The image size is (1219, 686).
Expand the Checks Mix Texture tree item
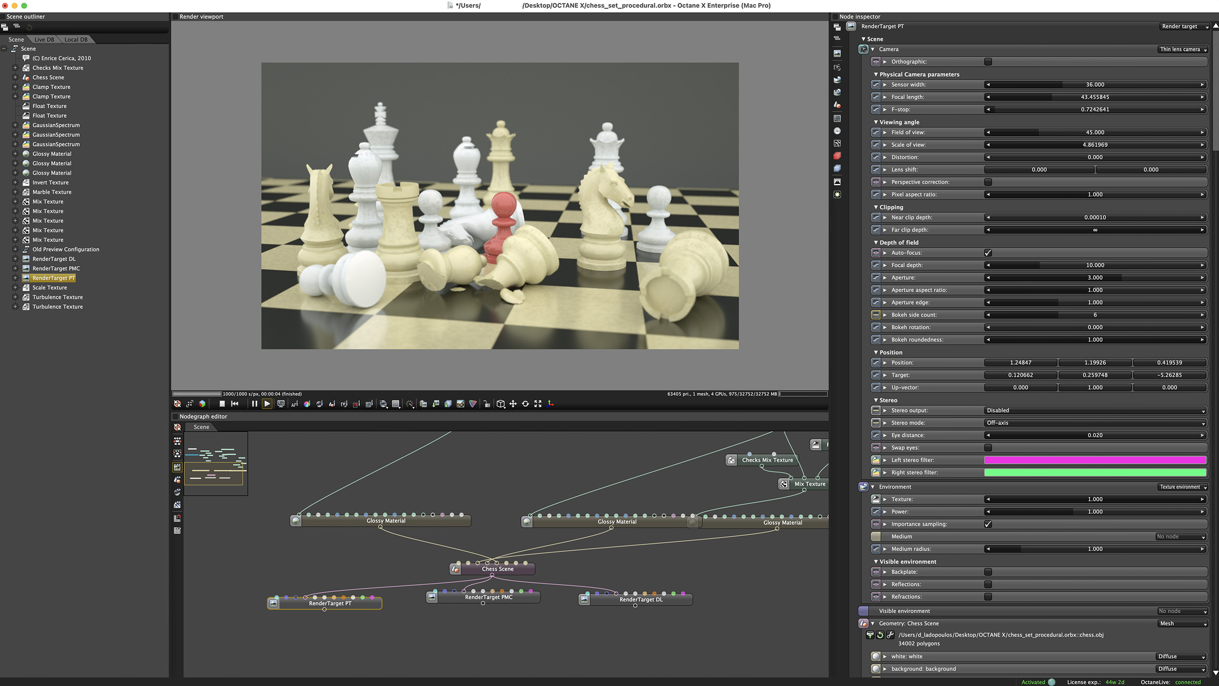pyautogui.click(x=15, y=68)
